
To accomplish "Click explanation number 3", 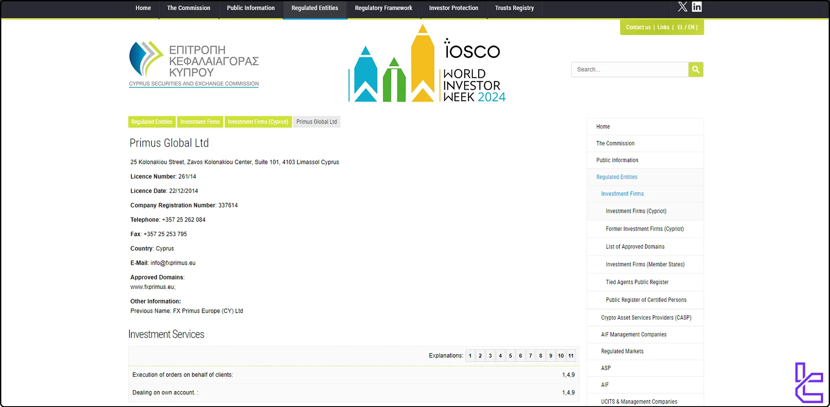I will pyautogui.click(x=490, y=356).
